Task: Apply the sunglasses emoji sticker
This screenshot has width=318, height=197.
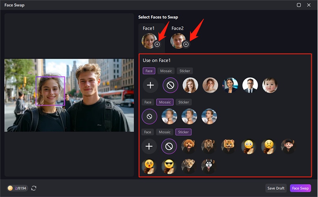Action: click(x=169, y=166)
